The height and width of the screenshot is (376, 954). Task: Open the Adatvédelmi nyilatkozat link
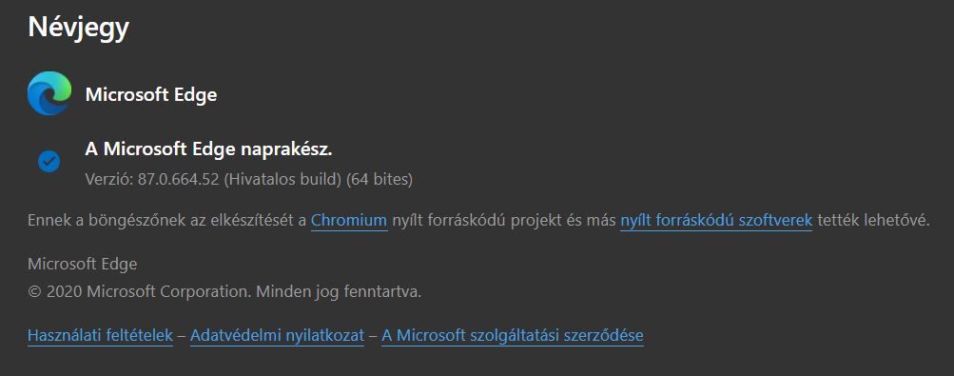click(x=277, y=335)
